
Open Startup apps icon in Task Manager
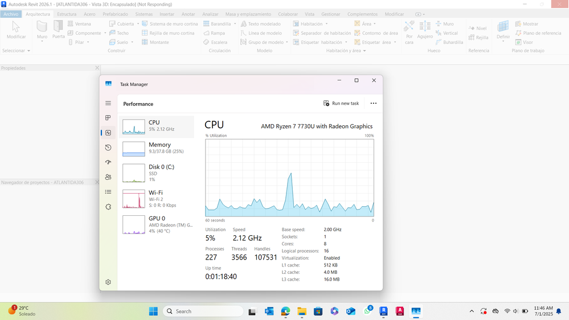coord(108,162)
